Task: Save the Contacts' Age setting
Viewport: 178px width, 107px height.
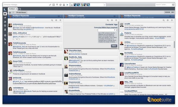Action: pyautogui.click(x=114, y=46)
